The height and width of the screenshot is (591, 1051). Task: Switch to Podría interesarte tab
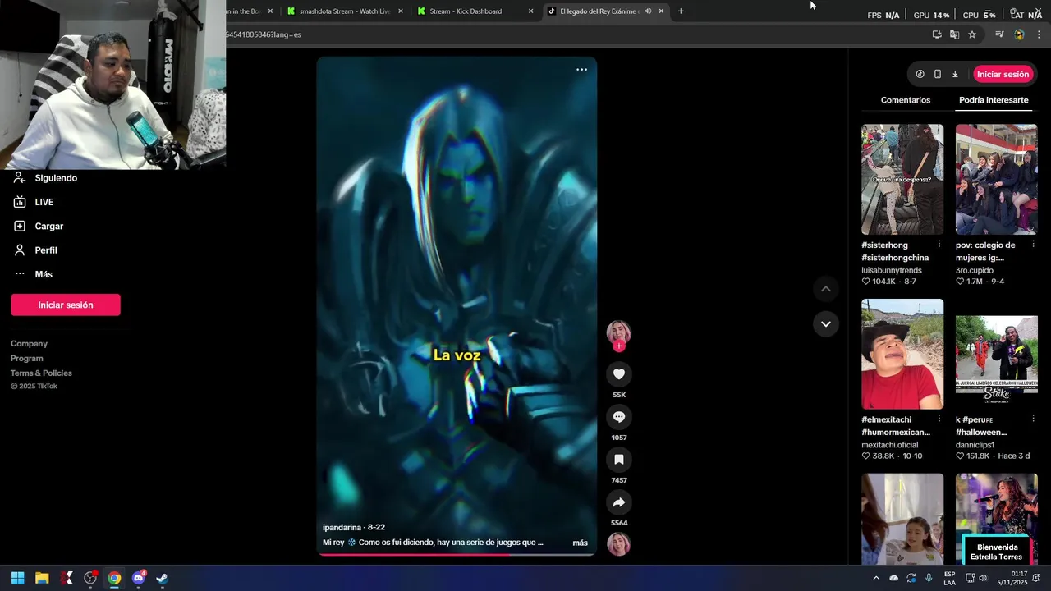[x=994, y=100]
